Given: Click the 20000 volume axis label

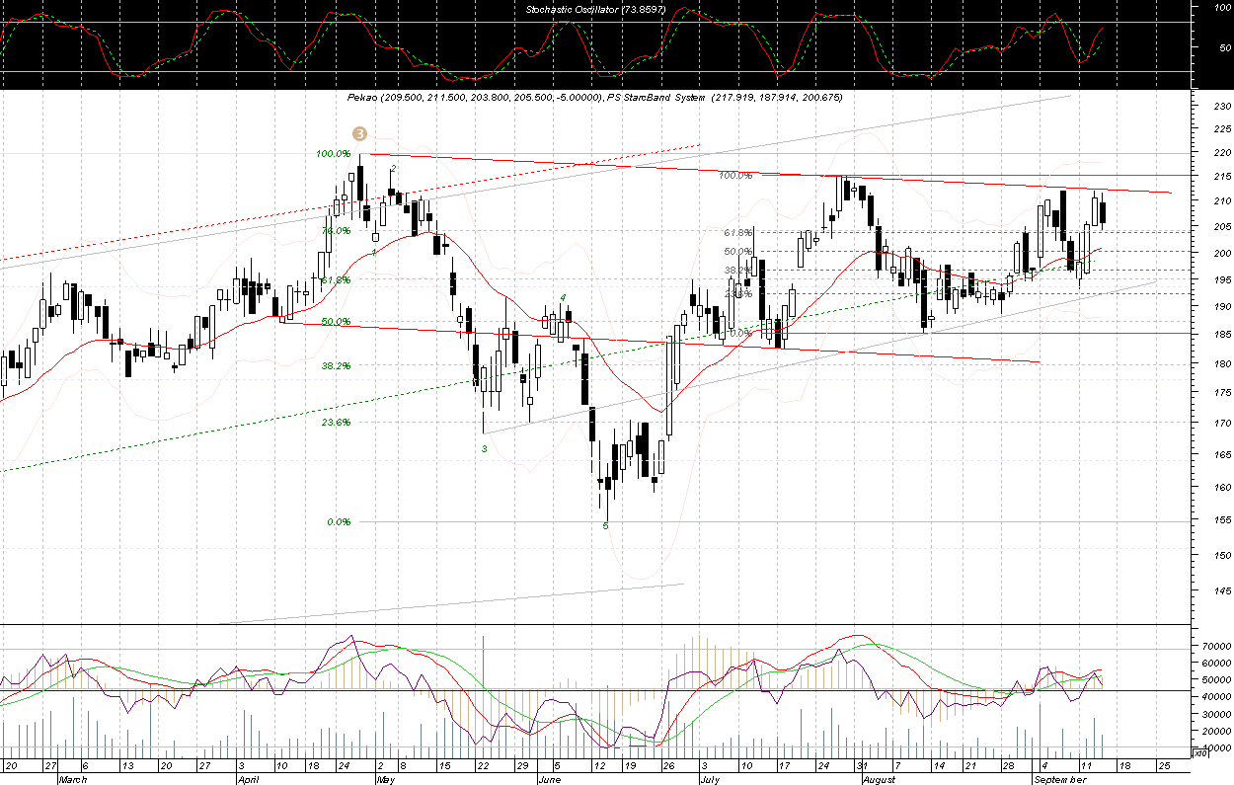Looking at the screenshot, I should (1216, 731).
